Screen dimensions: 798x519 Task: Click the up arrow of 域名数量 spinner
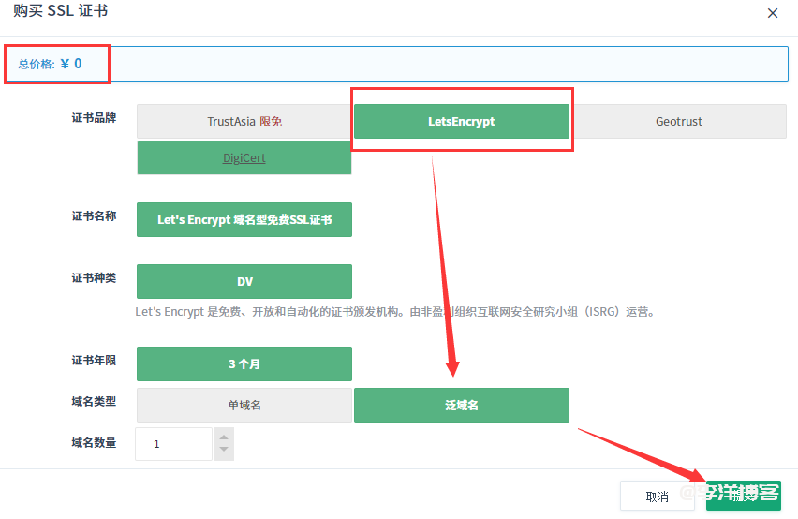(223, 437)
